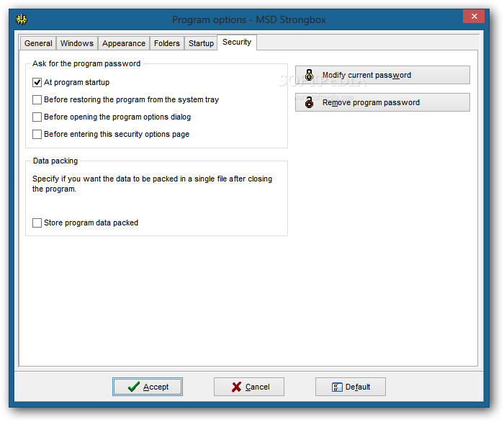Image resolution: width=504 pixels, height=422 pixels.
Task: Click the 'Data packing' group label
Action: 55,161
